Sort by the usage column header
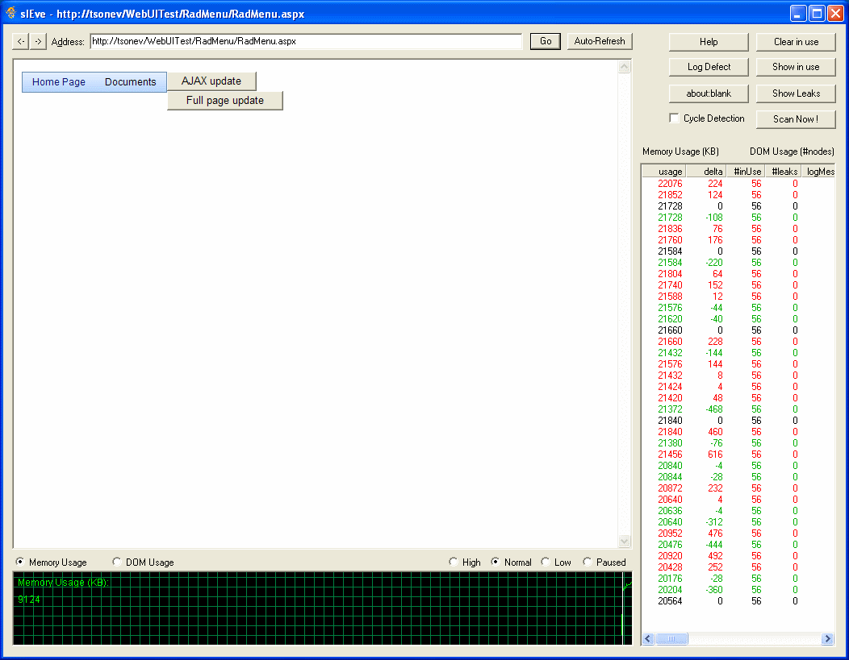 664,172
